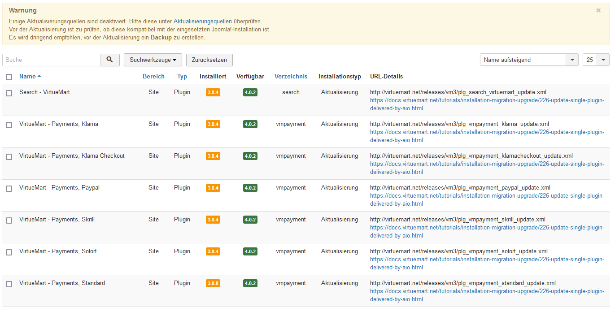Sort the list by Verzeichnis column
This screenshot has height=320, width=615.
(x=291, y=77)
